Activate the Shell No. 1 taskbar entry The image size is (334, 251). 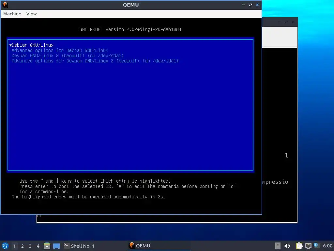(x=79, y=246)
